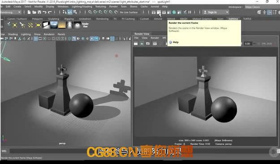Open the Render Setup icon

coord(179,12)
